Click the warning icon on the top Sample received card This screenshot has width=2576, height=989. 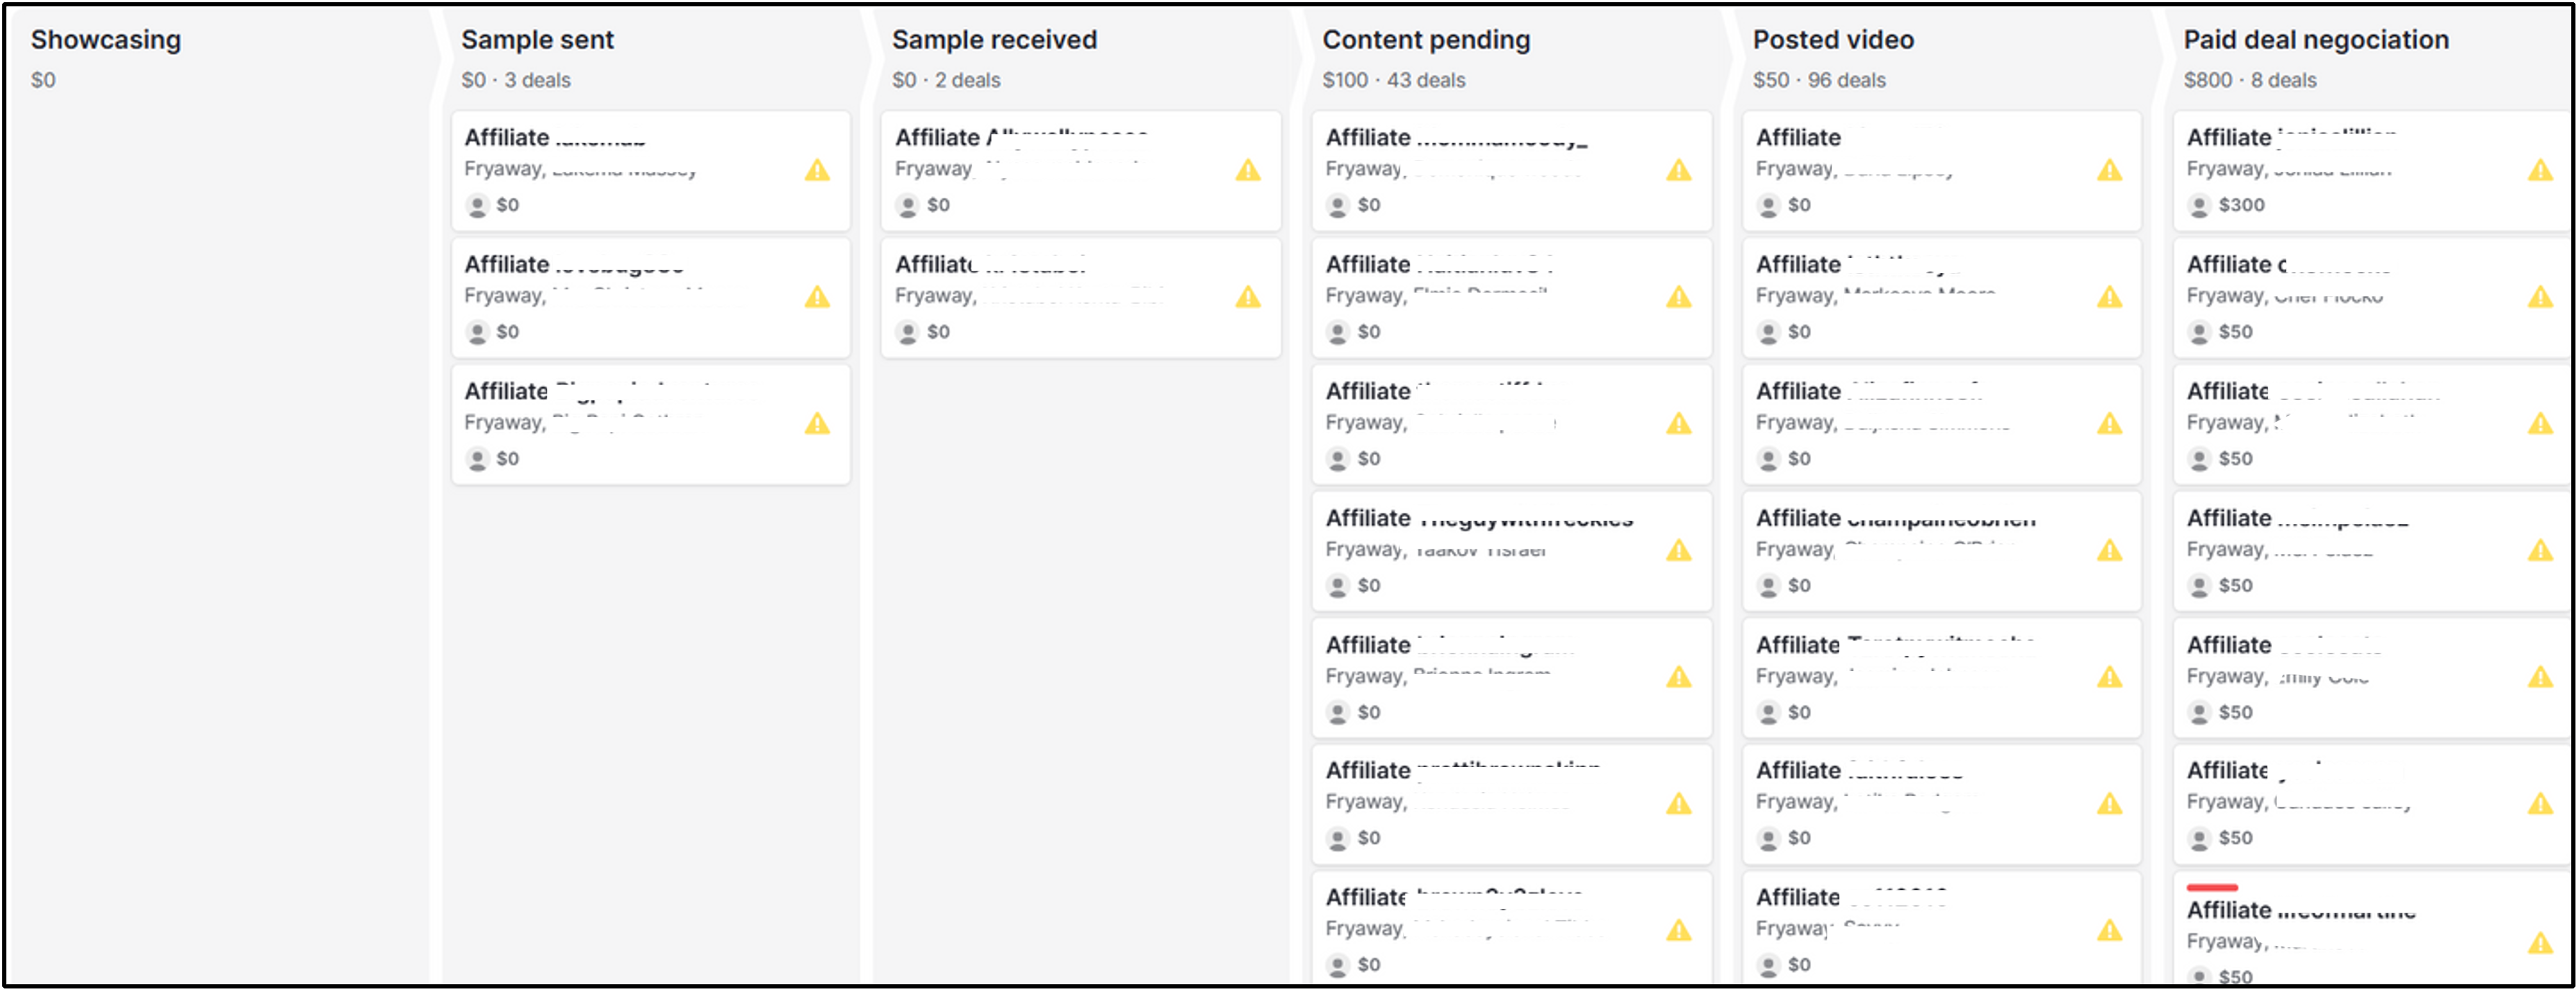click(1248, 172)
